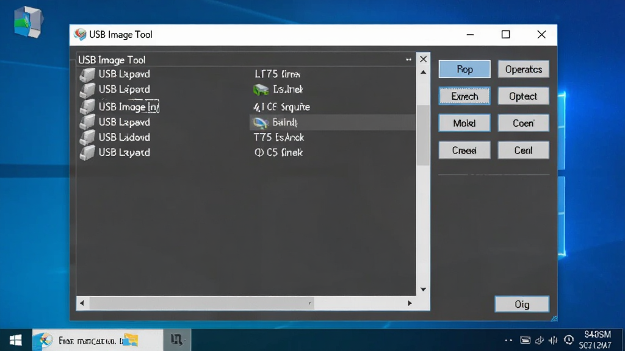Select the USB Lxiperd list entry
The image size is (625, 351).
(x=125, y=90)
